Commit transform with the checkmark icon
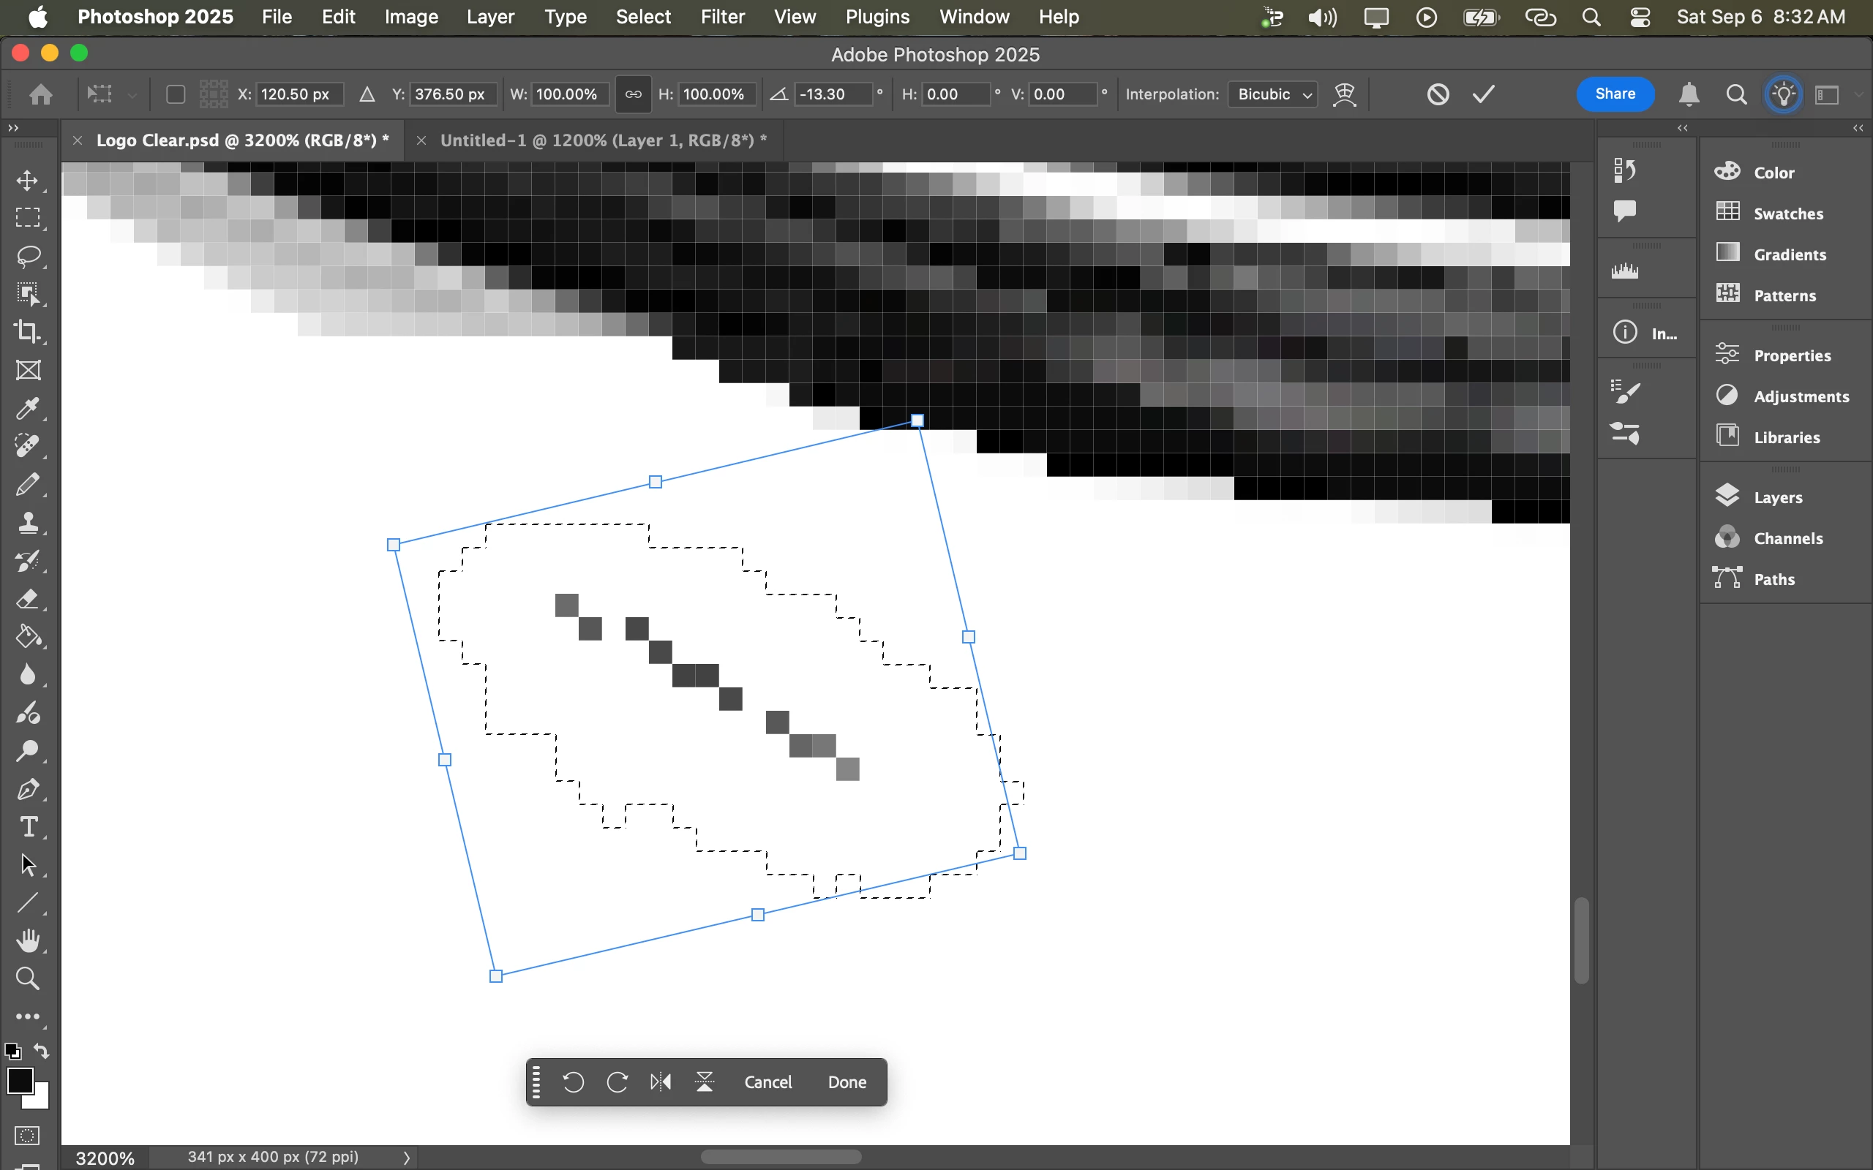The image size is (1873, 1170). click(1483, 94)
